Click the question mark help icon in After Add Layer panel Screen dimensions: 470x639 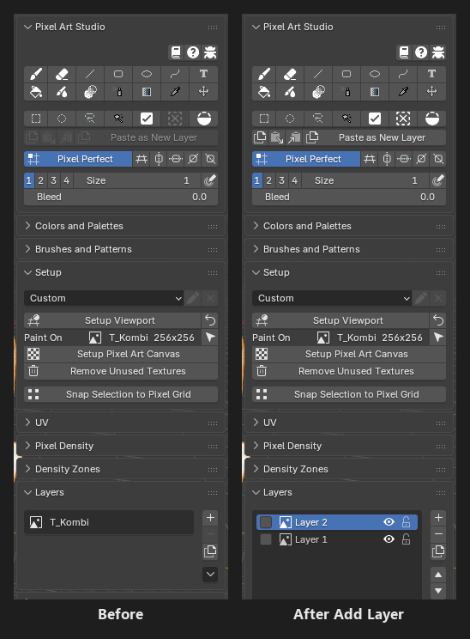click(x=421, y=52)
